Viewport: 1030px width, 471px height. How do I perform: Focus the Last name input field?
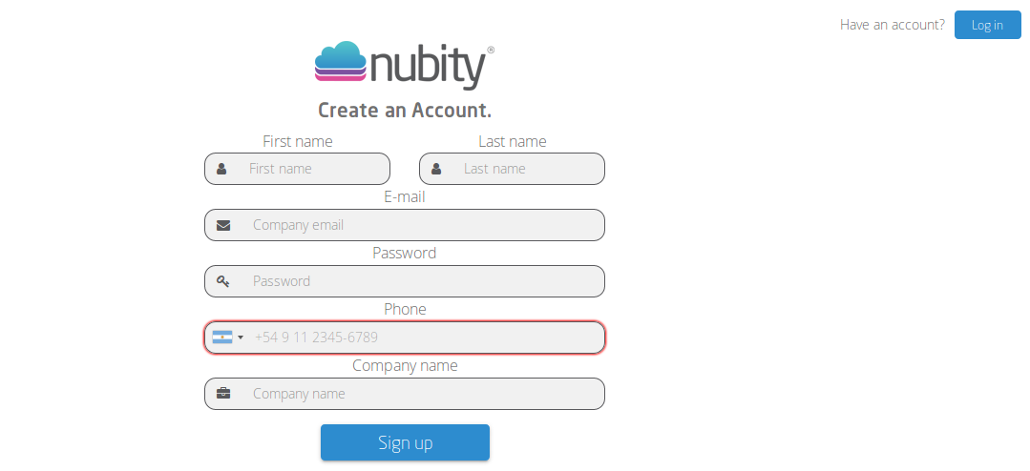512,169
